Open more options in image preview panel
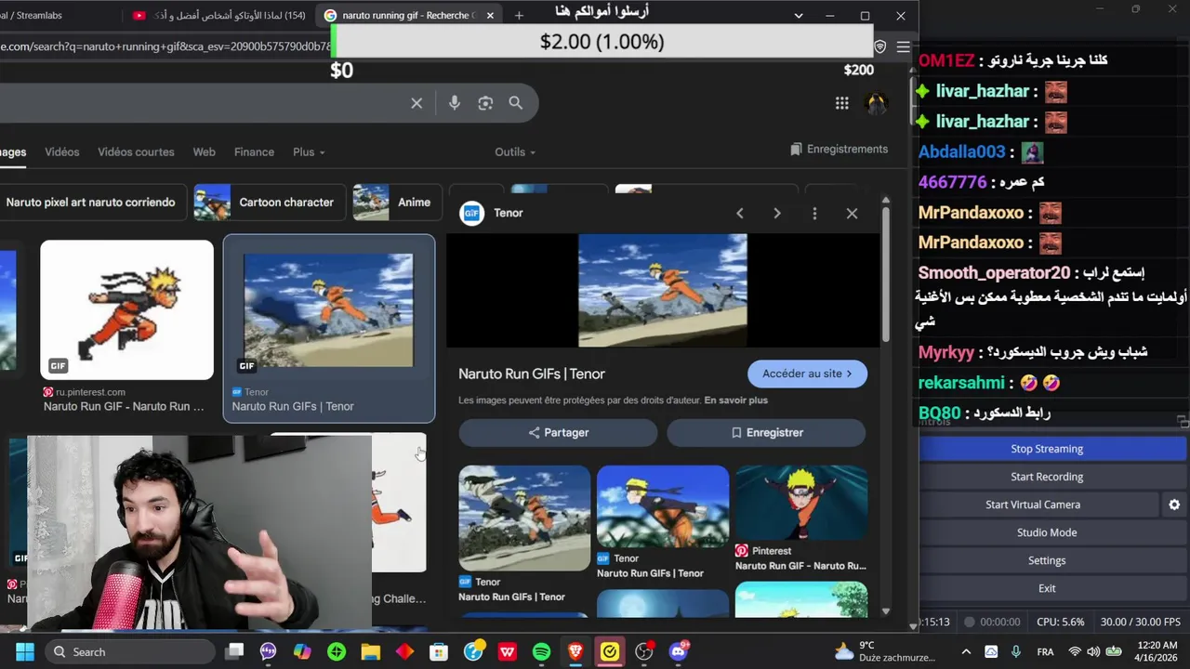The width and height of the screenshot is (1190, 669). pyautogui.click(x=814, y=213)
